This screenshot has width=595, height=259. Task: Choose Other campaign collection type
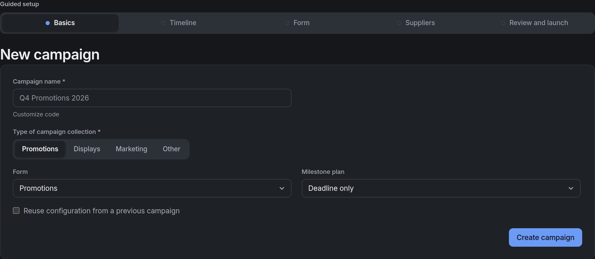click(x=171, y=149)
